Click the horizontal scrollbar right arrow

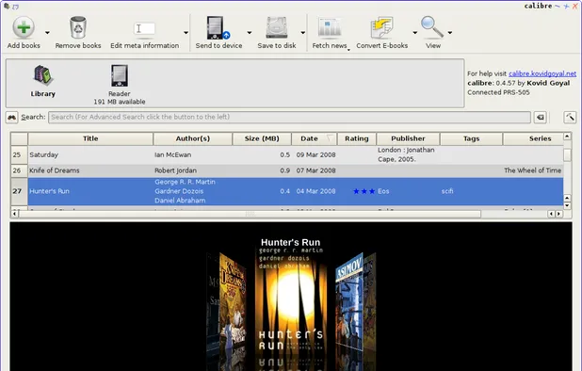point(558,214)
